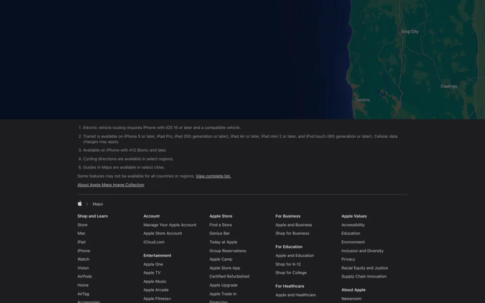This screenshot has height=303, width=485.
Task: Open the Apple Music footer link
Action: click(155, 281)
